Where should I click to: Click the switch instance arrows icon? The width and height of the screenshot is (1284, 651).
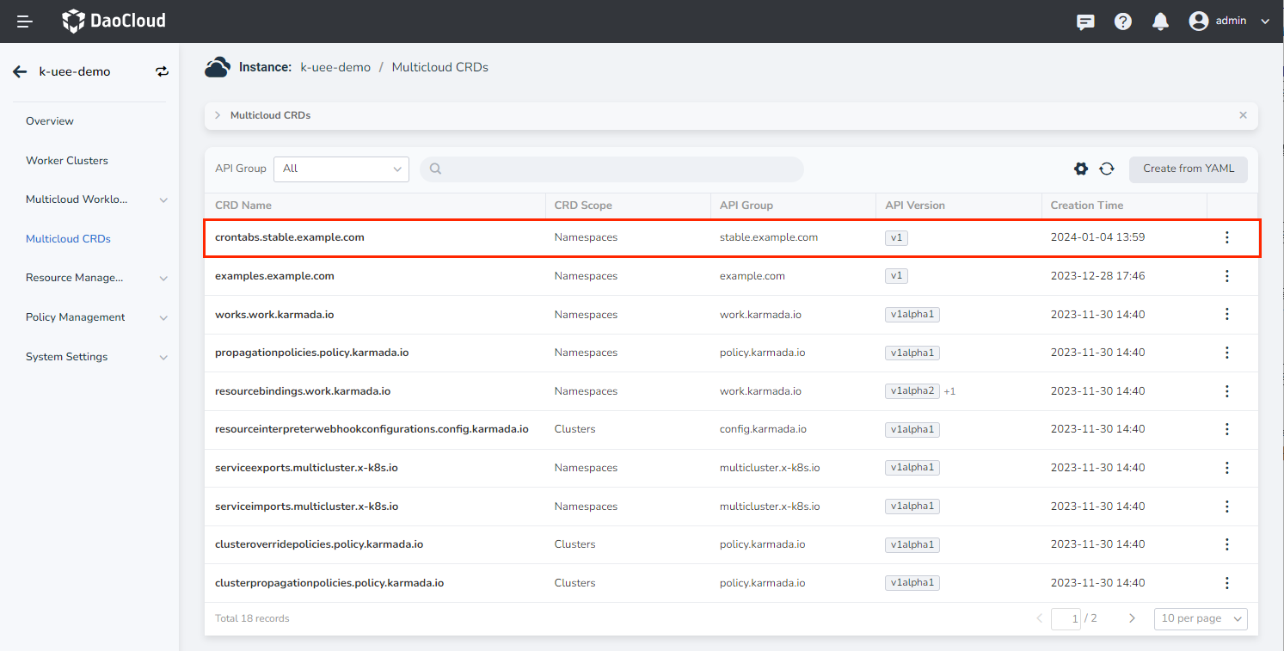tap(162, 72)
